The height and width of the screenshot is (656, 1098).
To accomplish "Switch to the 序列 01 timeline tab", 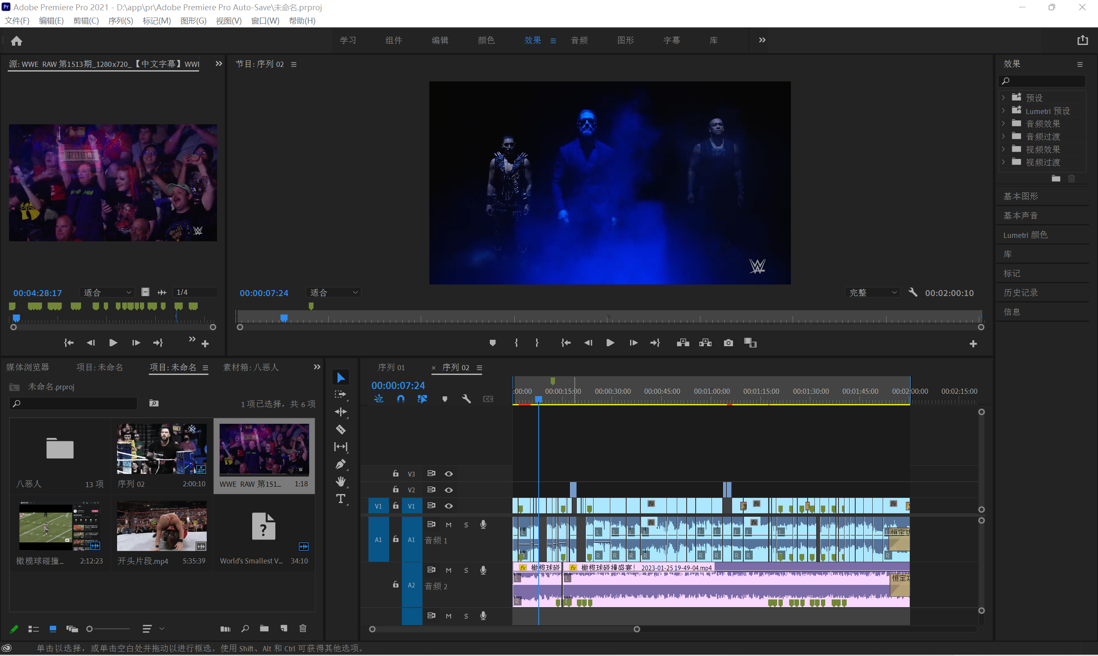I will 391,367.
